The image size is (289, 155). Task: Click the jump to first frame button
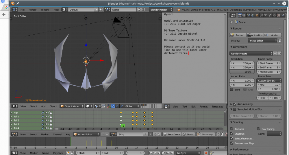tap(151, 153)
